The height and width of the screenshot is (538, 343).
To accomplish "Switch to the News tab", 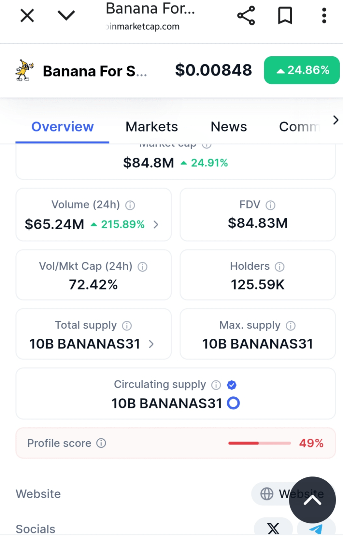I will [229, 127].
